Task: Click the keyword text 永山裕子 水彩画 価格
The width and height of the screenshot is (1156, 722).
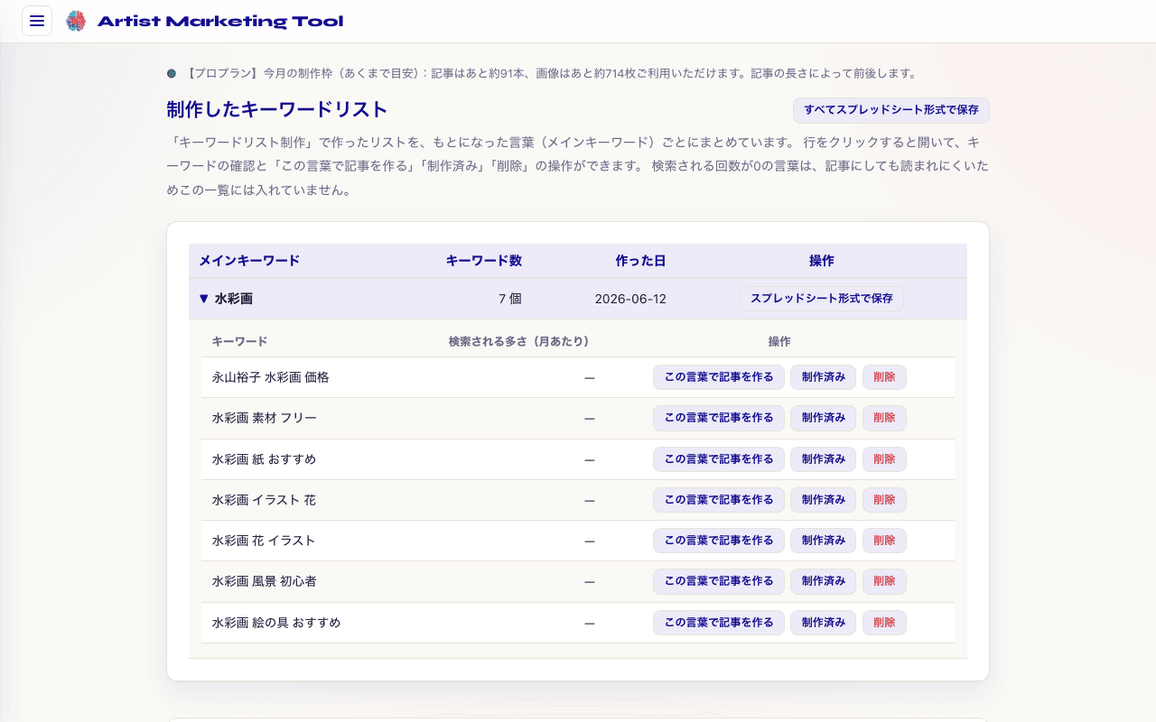Action: click(270, 377)
